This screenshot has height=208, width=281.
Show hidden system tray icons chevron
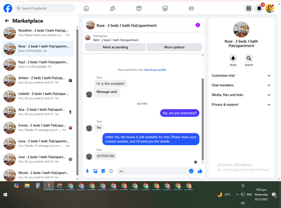point(237,195)
